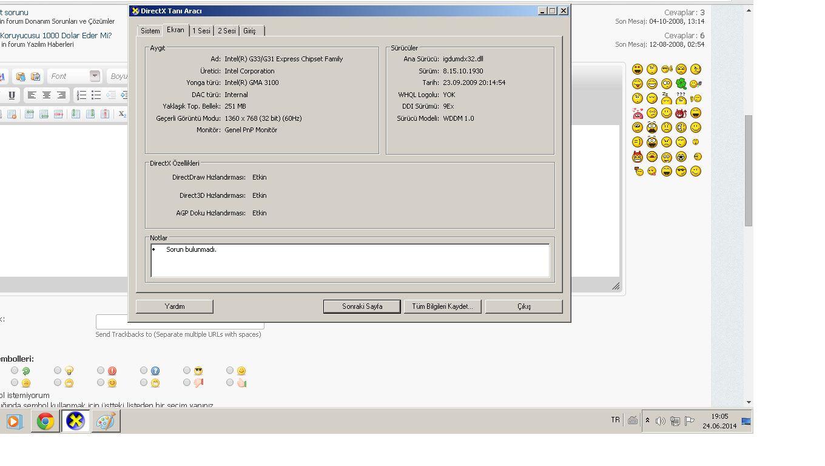
Task: Insert a numbered list
Action: click(81, 95)
